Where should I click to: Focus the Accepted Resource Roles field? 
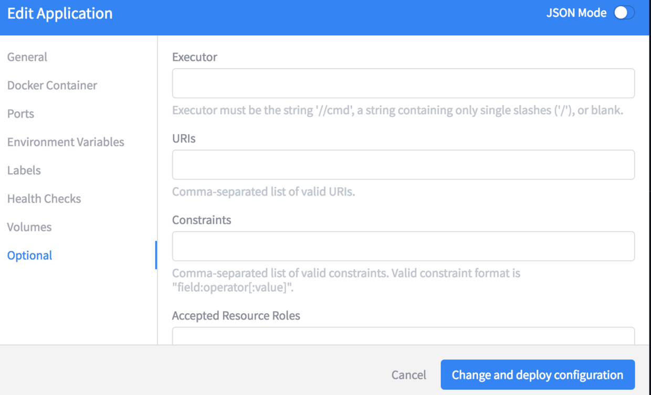click(x=403, y=336)
